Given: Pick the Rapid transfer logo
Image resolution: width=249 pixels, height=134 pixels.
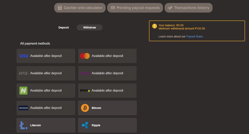Looking at the screenshot, I should tap(23, 73).
